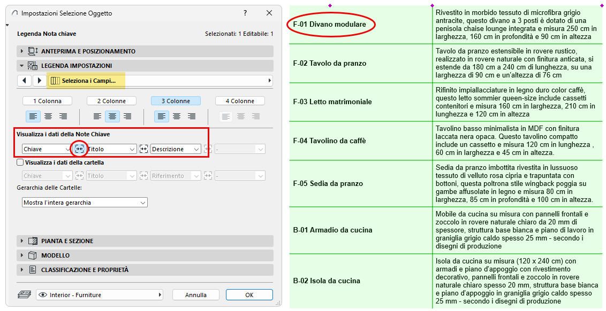Screen dimensions: 606x311
Task: Select the 1 Colonna layout option
Action: click(47, 100)
